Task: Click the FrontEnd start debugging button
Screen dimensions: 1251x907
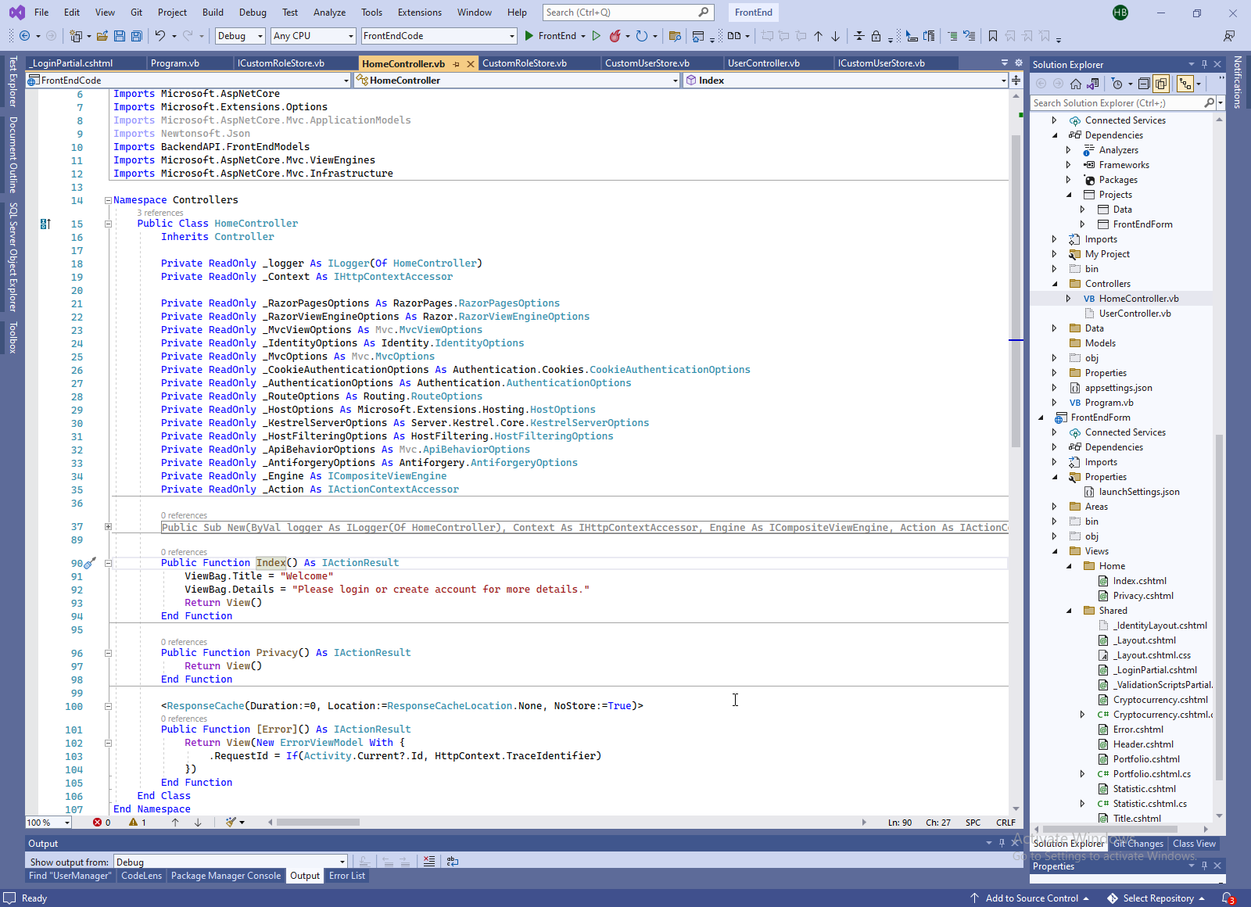Action: (x=550, y=36)
